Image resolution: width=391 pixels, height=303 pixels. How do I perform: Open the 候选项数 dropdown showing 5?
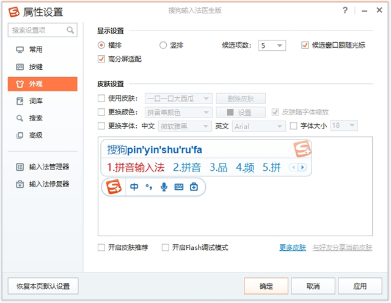tap(272, 45)
